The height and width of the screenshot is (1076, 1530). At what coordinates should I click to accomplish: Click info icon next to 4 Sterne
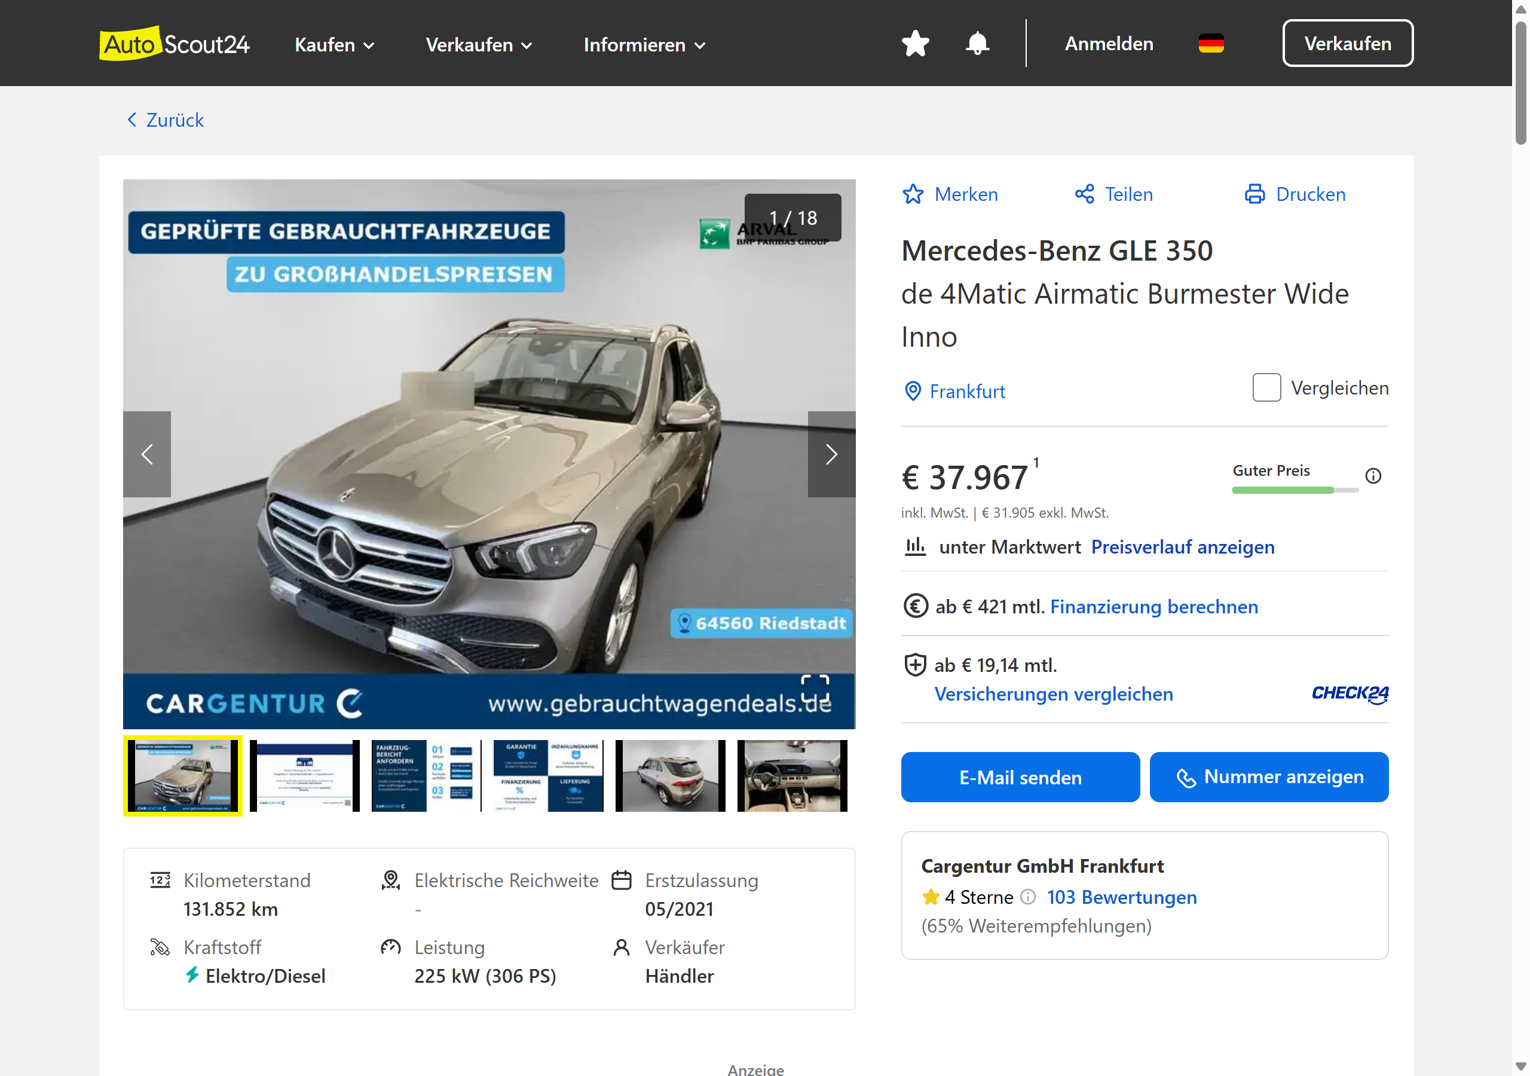(x=1028, y=897)
